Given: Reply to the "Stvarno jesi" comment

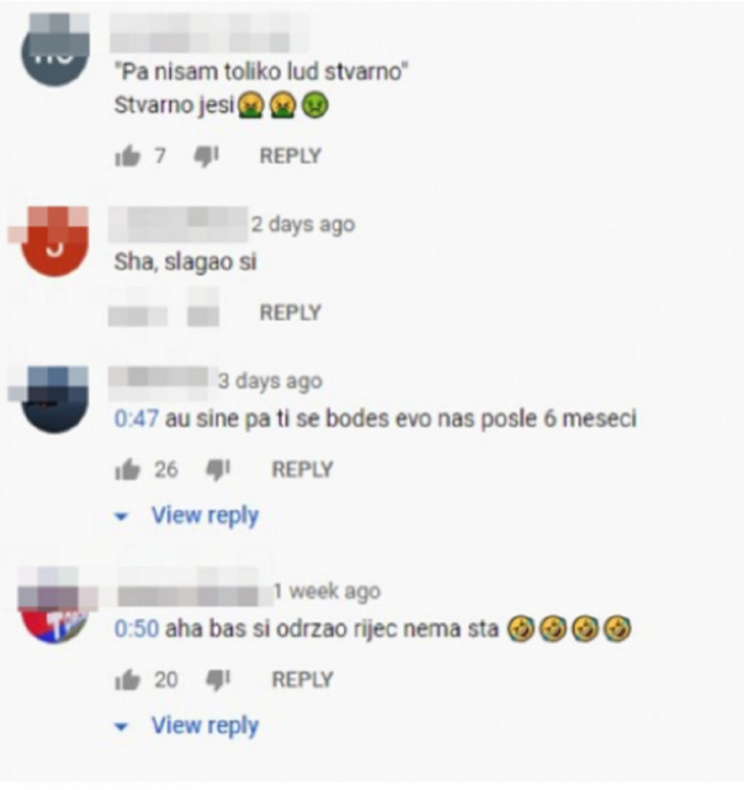Looking at the screenshot, I should pos(290,156).
